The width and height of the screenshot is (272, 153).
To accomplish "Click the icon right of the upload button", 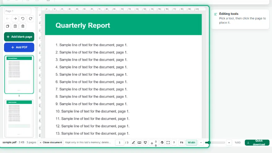I will point(162,142).
